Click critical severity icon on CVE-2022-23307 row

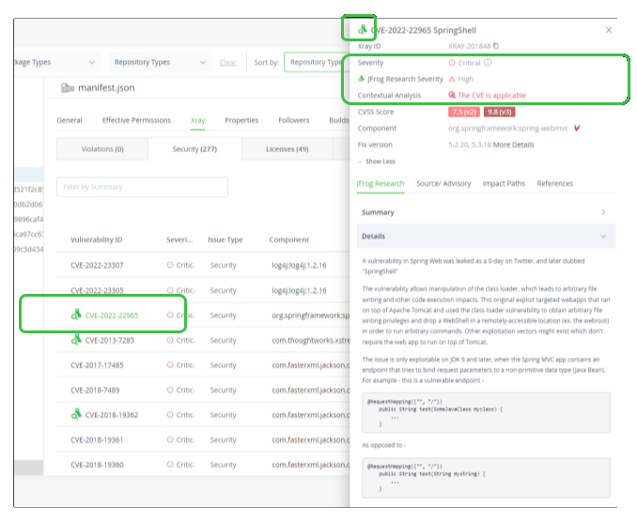pyautogui.click(x=170, y=266)
